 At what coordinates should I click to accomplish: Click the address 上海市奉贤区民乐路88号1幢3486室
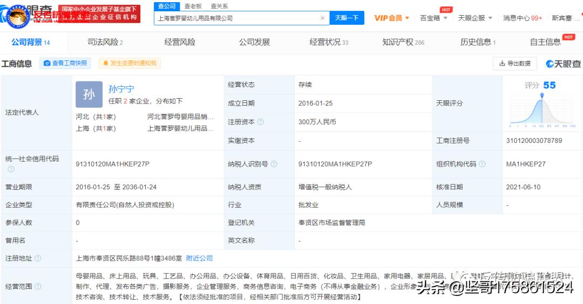coord(129,258)
